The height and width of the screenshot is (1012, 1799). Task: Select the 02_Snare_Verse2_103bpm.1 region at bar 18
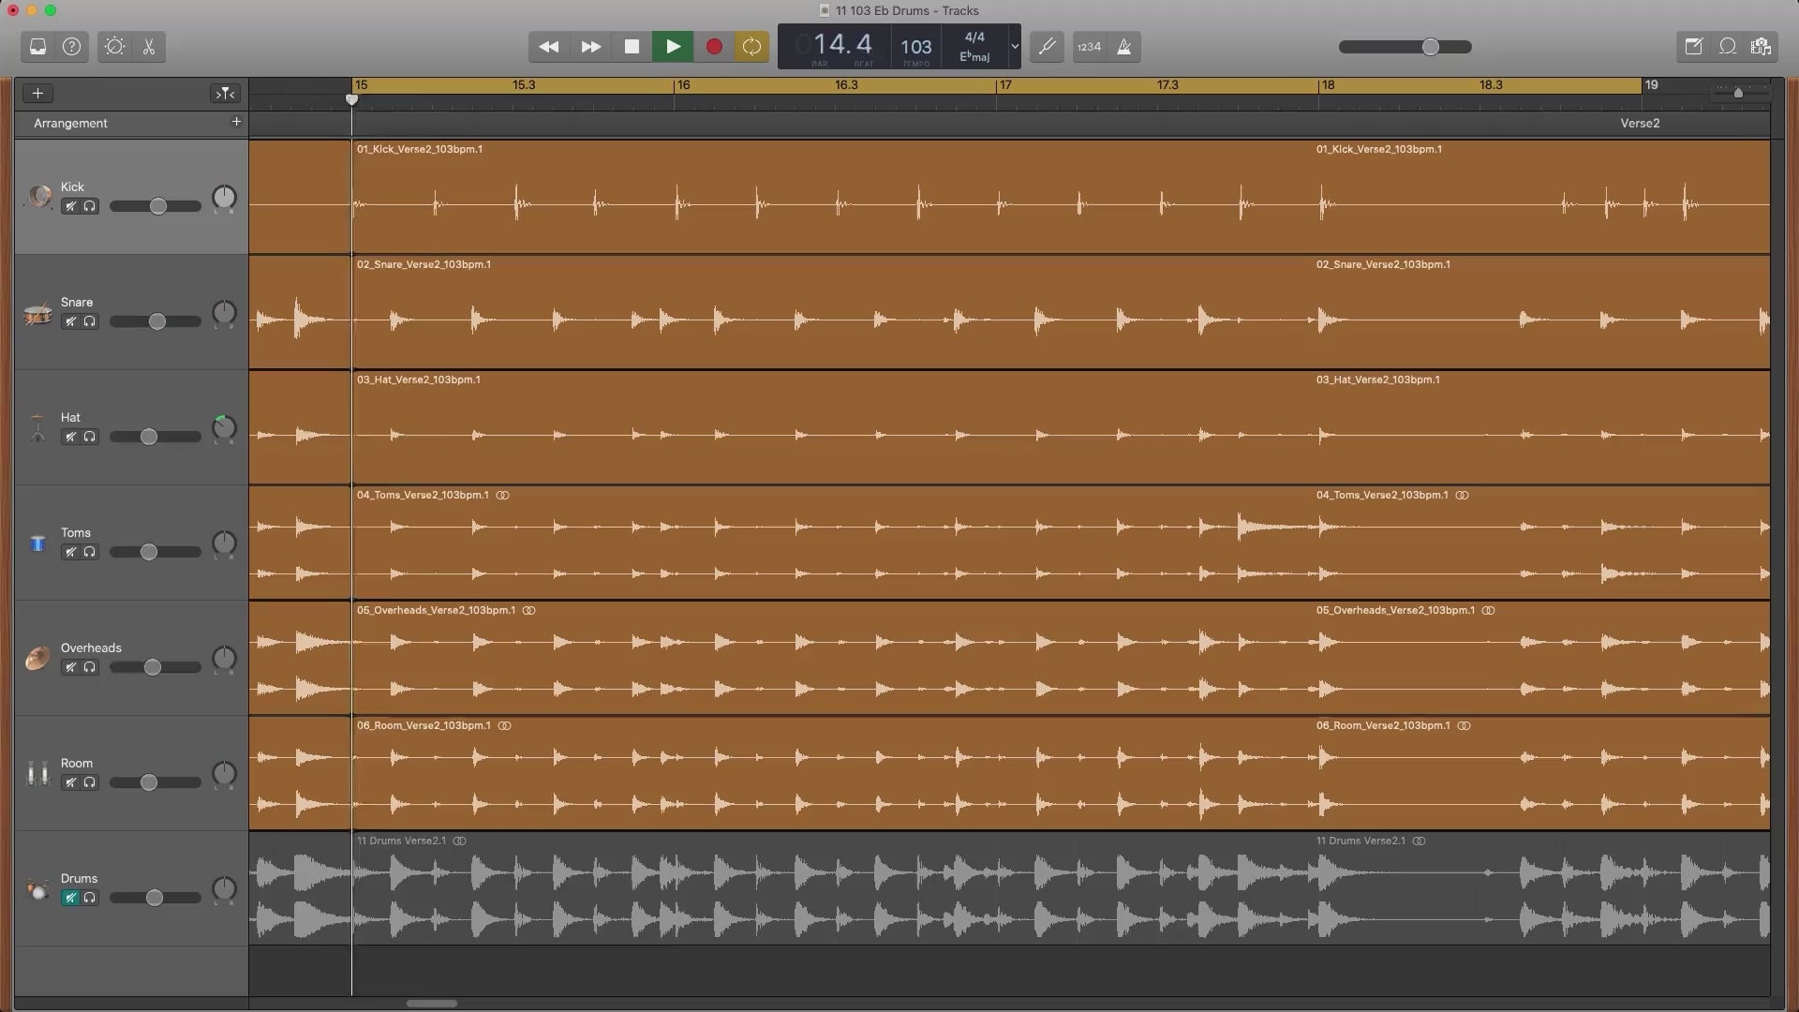[1541, 312]
